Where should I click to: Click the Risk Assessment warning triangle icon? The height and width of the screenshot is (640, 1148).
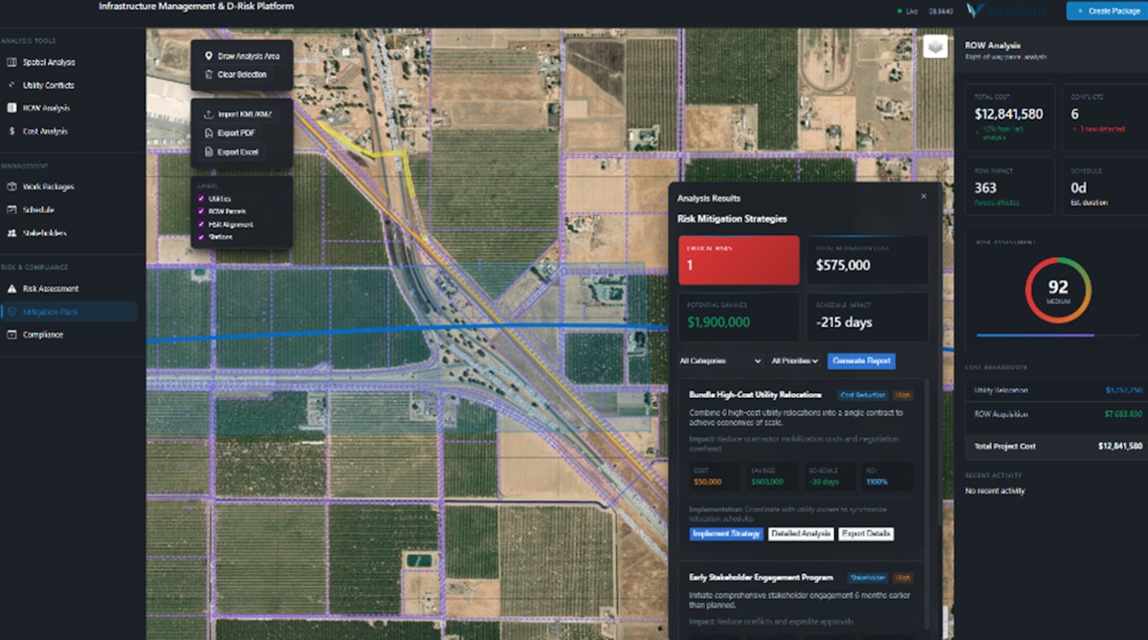coord(11,289)
